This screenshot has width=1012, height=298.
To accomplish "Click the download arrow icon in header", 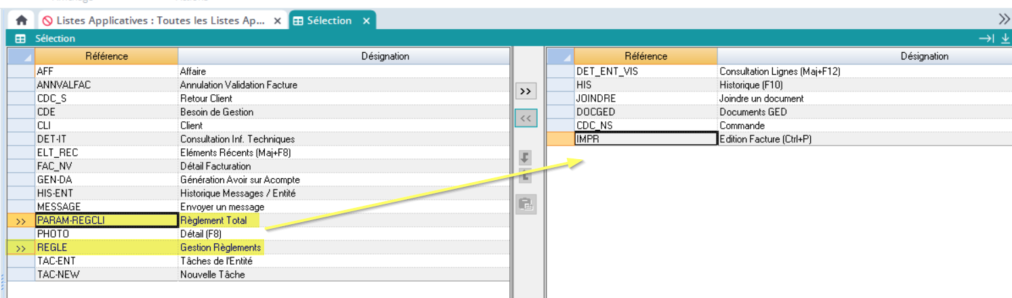I will coord(1005,39).
